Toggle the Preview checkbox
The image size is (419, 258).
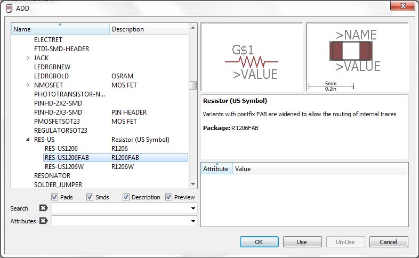168,197
